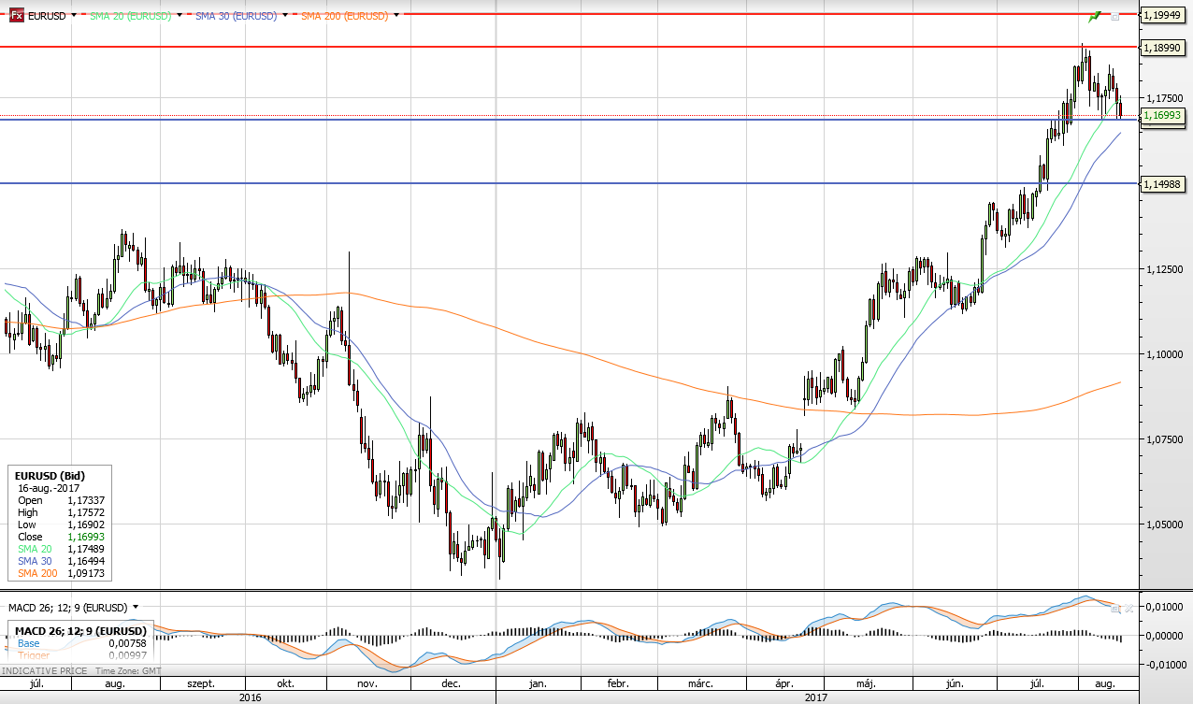The image size is (1193, 704).
Task: Select the blue SMA 30 (EURUSD) label
Action: pyautogui.click(x=237, y=16)
